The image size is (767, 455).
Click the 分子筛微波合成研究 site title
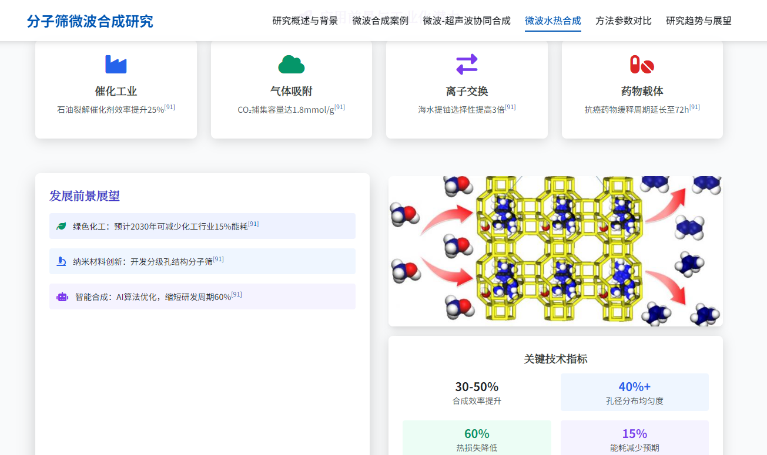tap(90, 21)
